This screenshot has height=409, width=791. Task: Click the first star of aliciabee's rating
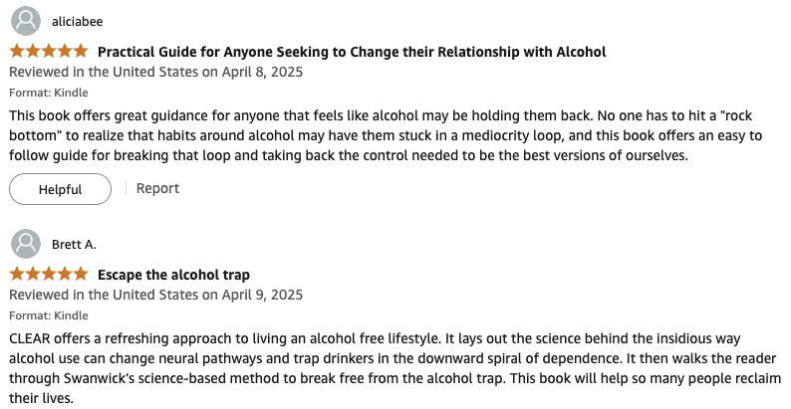(x=17, y=51)
